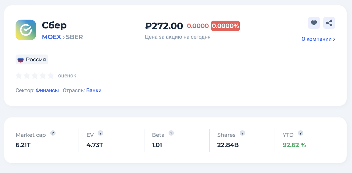The image size is (352, 173).
Task: Open EV question mark help icon
Action: point(100,133)
